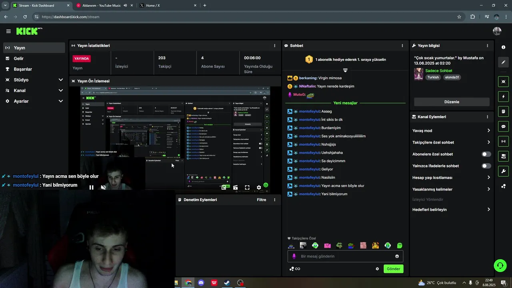The width and height of the screenshot is (512, 288).
Task: Open Yavaş mod options
Action: 451,130
